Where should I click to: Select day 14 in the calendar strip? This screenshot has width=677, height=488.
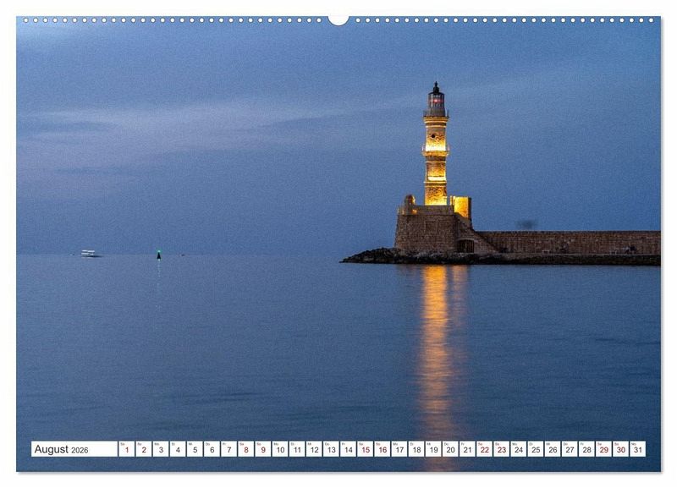(x=349, y=449)
